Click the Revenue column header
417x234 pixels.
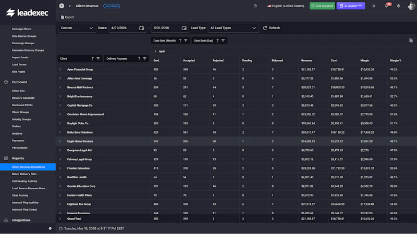306,60
